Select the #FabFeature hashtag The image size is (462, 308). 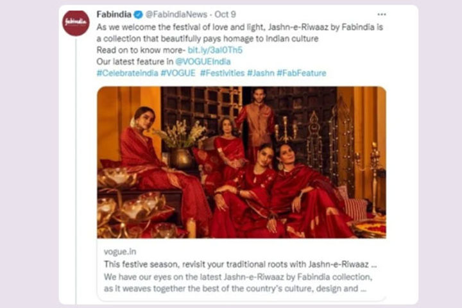pos(302,73)
